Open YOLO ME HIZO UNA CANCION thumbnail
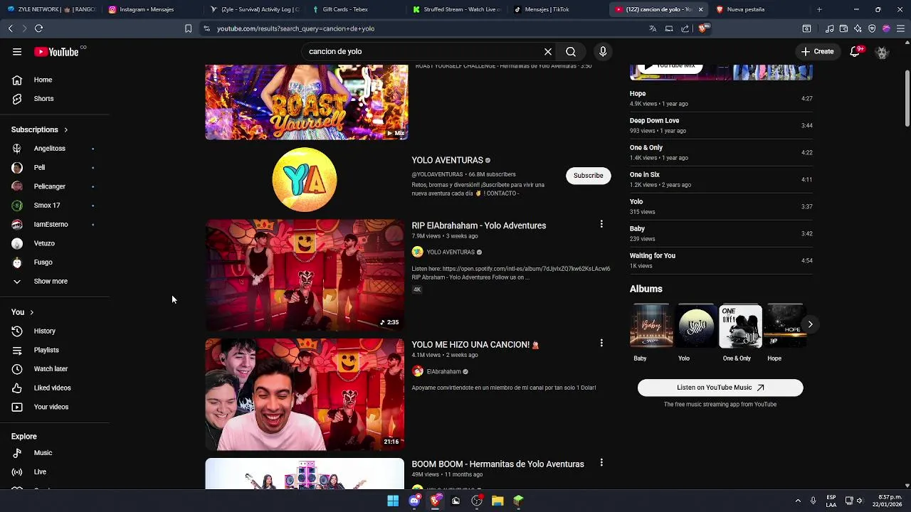 coord(305,395)
